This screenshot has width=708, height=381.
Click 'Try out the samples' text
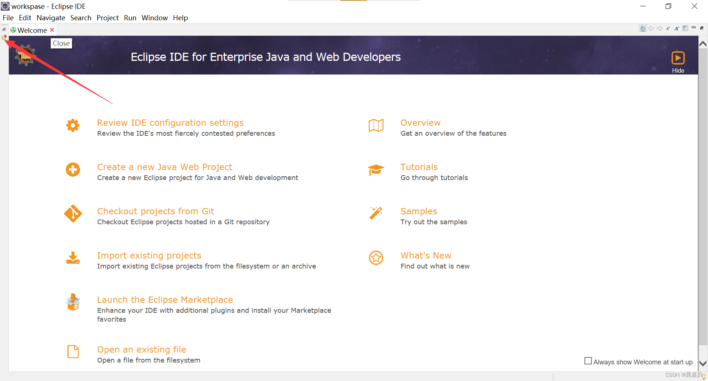(434, 222)
